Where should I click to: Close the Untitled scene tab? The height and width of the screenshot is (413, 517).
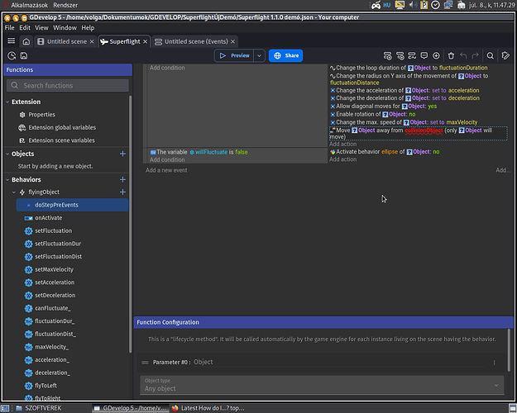tap(92, 41)
